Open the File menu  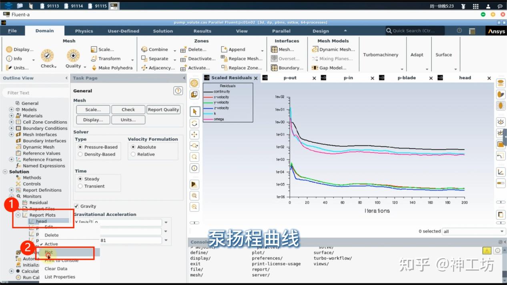click(x=12, y=31)
